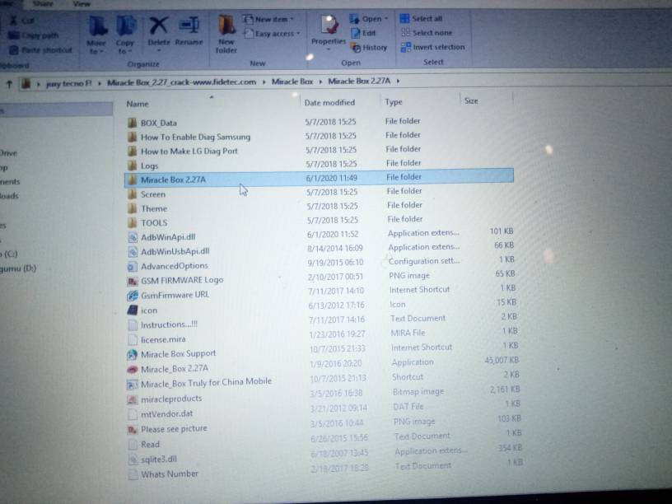The width and height of the screenshot is (672, 504).
Task: Click the jeey tecno breadcrumb in address bar
Action: [68, 83]
